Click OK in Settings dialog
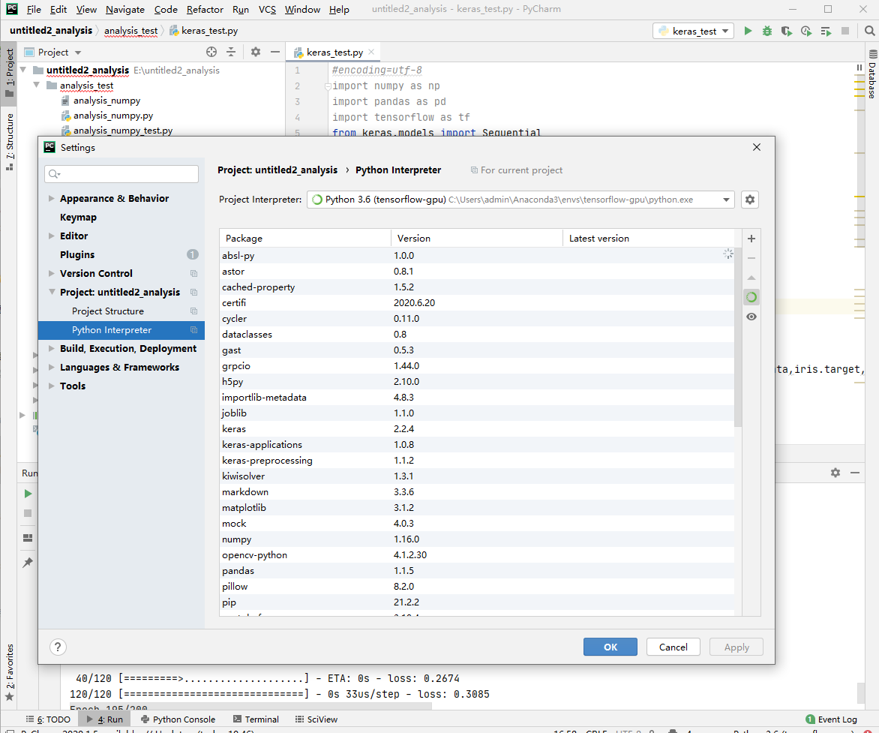879x733 pixels. pos(610,647)
